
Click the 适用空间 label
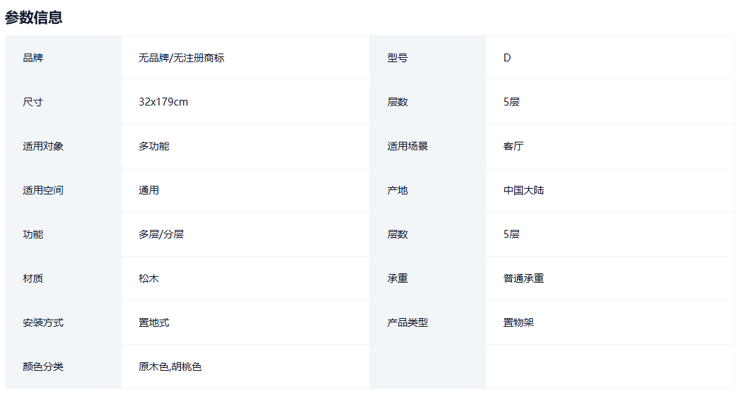click(43, 190)
